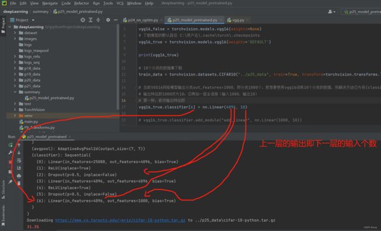Click Expand All in Project toolbar

(x=91, y=20)
